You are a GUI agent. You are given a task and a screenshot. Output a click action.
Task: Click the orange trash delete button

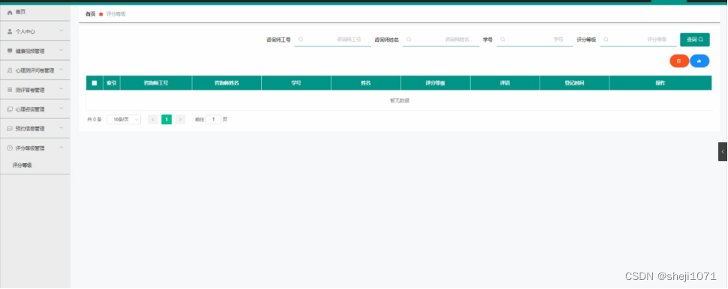point(678,61)
